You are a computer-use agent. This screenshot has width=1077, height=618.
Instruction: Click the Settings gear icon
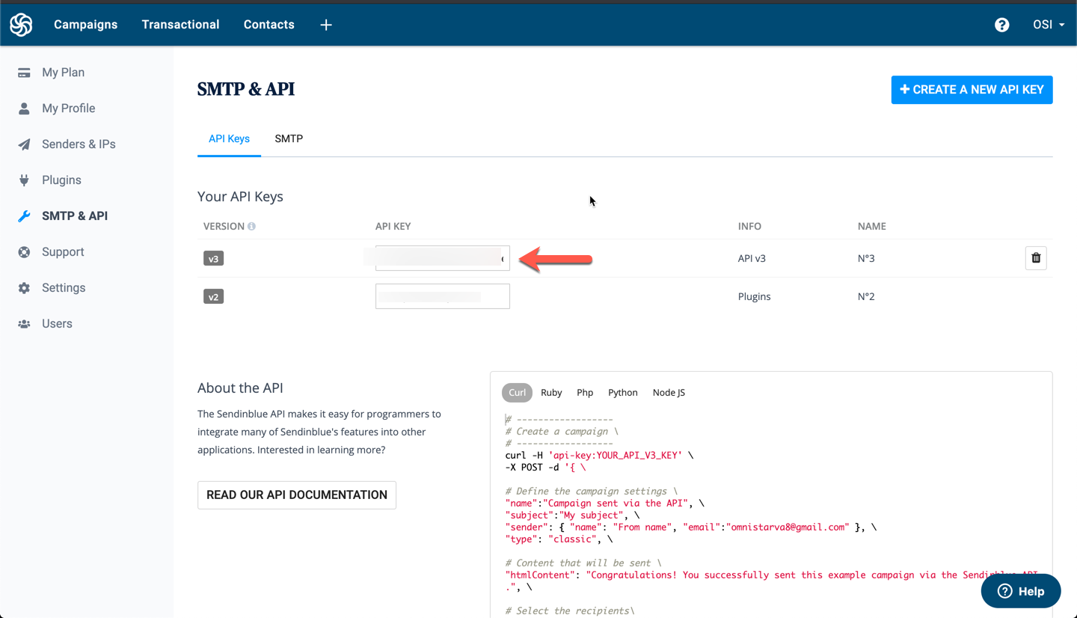(x=24, y=288)
